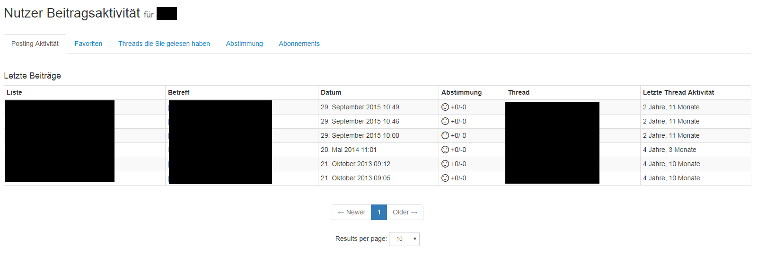Select the Abstimmung tab

[244, 44]
